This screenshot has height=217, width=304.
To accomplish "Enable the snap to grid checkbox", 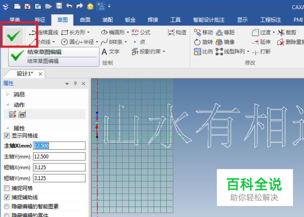I will point(7,188).
